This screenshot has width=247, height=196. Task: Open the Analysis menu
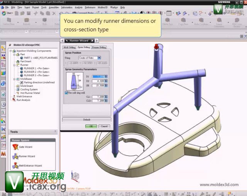point(78,7)
